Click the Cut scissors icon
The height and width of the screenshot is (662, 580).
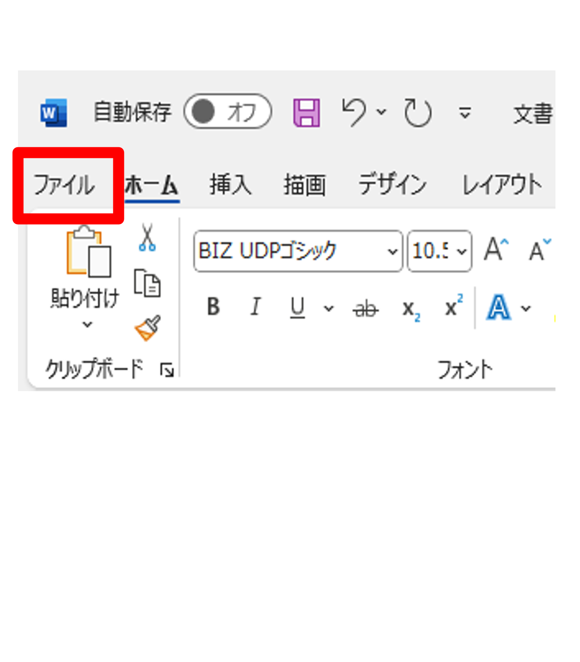147,237
